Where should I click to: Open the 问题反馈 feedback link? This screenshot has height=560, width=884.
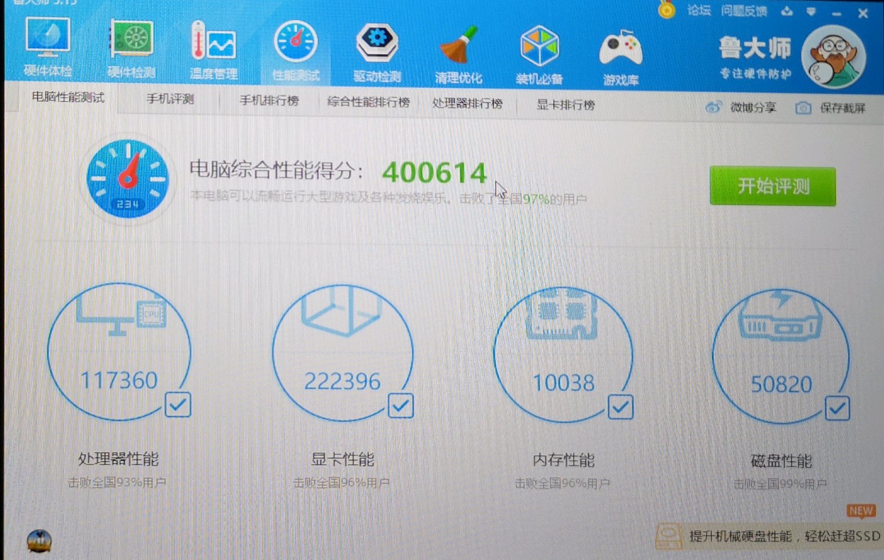tap(744, 11)
